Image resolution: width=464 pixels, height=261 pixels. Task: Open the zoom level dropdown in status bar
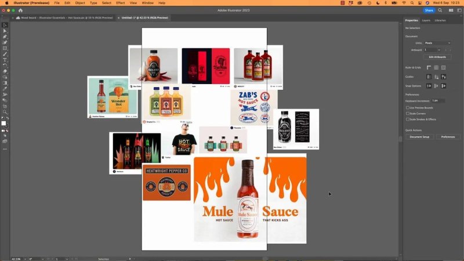(25, 259)
